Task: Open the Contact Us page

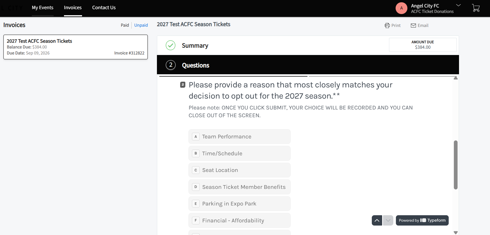Action: [104, 8]
